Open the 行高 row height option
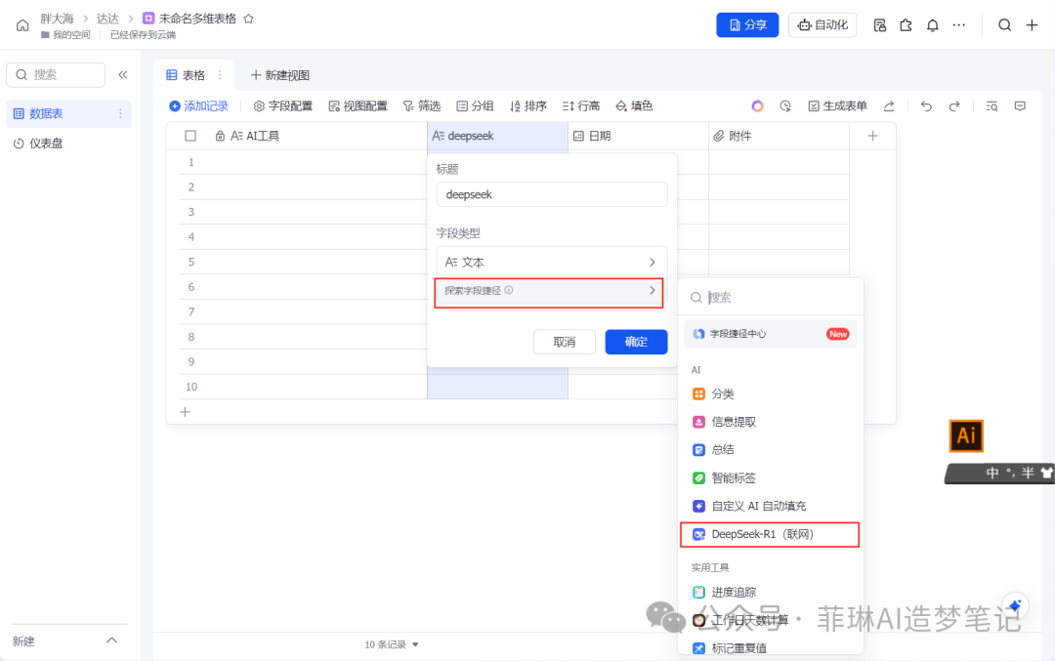Image resolution: width=1055 pixels, height=661 pixels. 580,106
